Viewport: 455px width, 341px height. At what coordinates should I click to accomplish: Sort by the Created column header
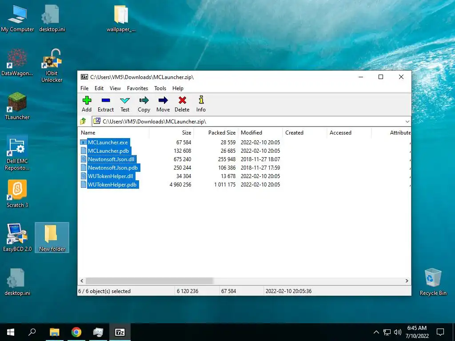[304, 132]
